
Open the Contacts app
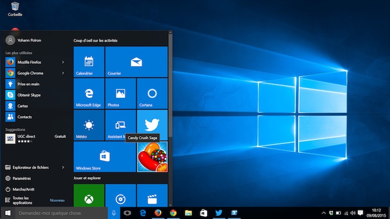[35, 117]
